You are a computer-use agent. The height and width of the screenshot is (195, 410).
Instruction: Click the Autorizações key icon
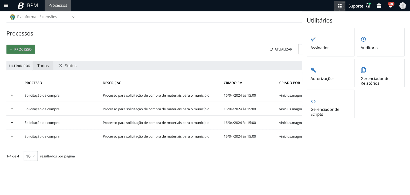pos(313,70)
